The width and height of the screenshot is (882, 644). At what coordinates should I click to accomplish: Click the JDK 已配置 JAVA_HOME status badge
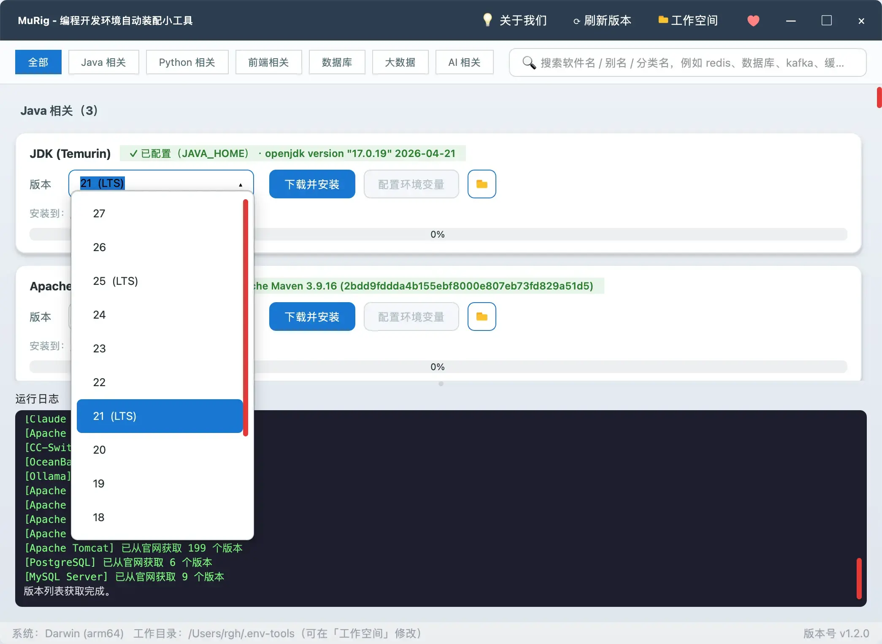pyautogui.click(x=292, y=153)
